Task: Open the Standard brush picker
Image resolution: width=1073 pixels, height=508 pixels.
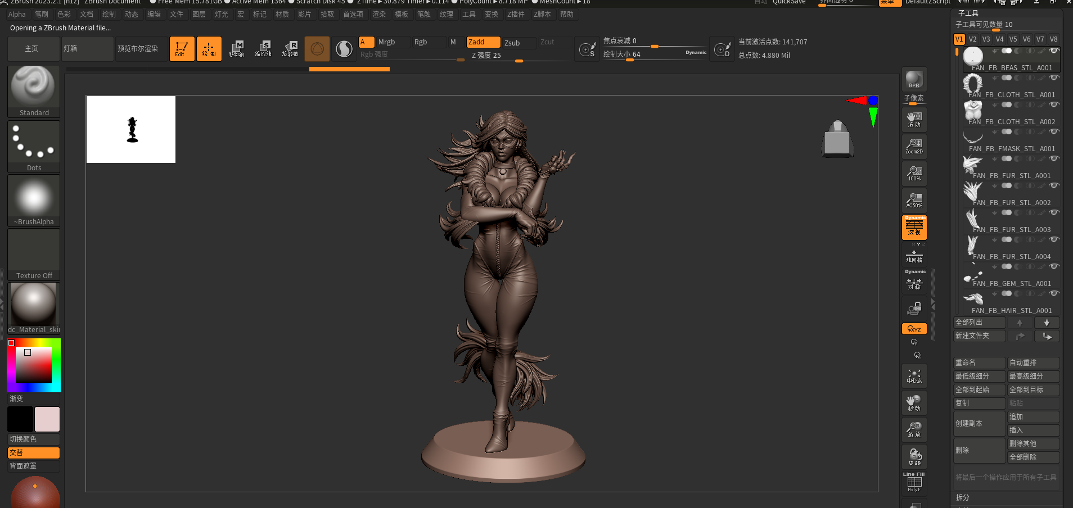Action: coord(34,91)
